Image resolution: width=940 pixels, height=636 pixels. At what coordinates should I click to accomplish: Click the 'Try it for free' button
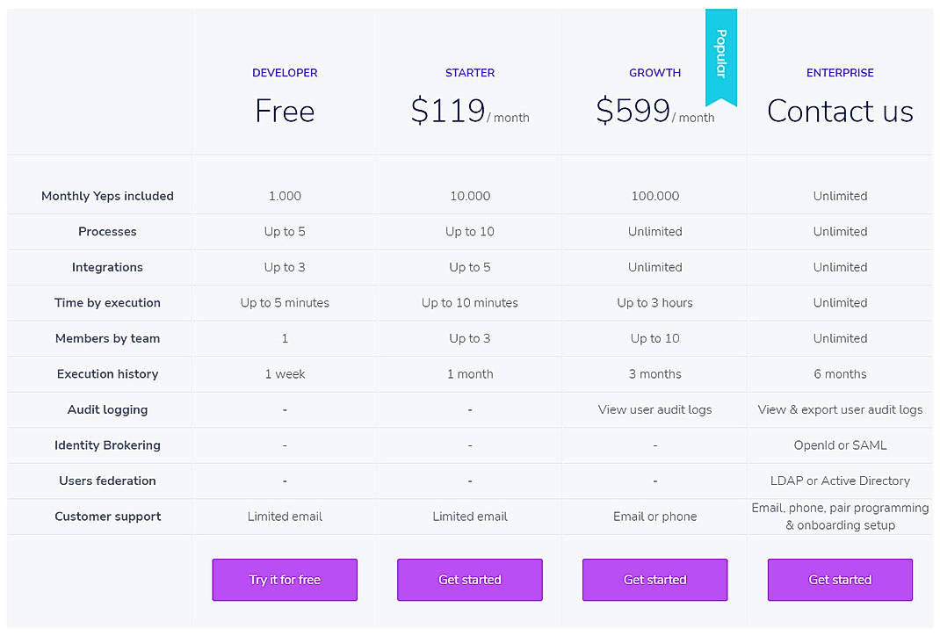pyautogui.click(x=284, y=580)
